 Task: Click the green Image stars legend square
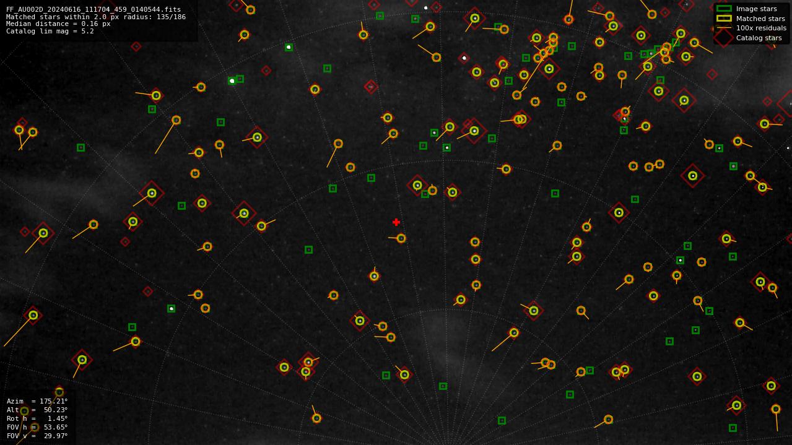point(723,9)
